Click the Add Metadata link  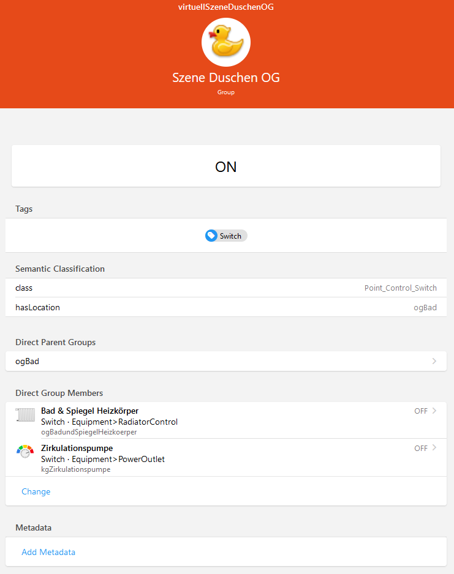(48, 552)
